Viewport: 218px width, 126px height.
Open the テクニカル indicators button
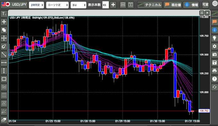tap(150, 5)
